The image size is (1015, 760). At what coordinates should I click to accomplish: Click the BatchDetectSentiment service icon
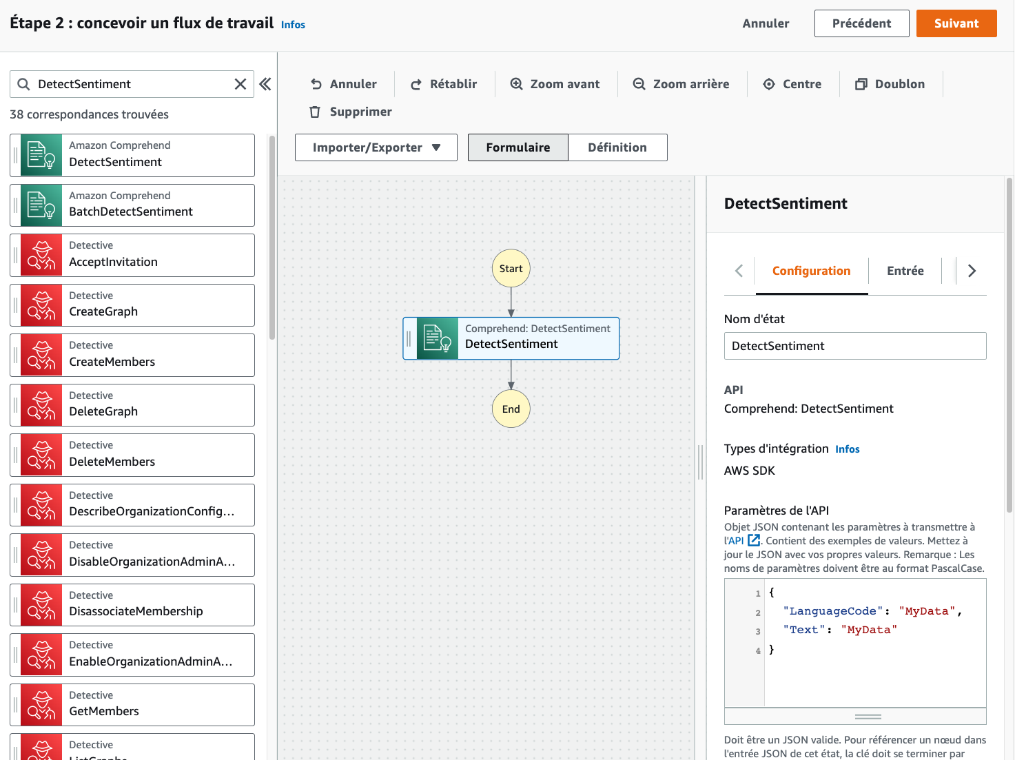[41, 205]
